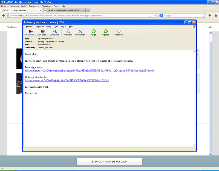Print the message with Afdrukken

tap(68, 32)
